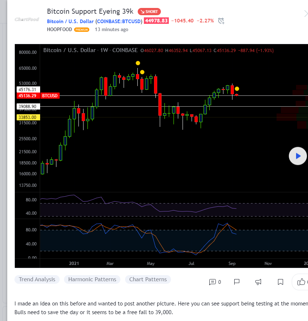Viewport: 308px width, 321px height.
Task: Select the Harmonic Patterns tag
Action: tap(92, 279)
